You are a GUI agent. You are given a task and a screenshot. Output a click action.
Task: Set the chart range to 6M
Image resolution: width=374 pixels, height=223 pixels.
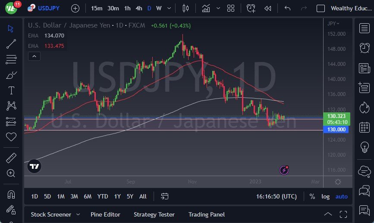click(88, 196)
